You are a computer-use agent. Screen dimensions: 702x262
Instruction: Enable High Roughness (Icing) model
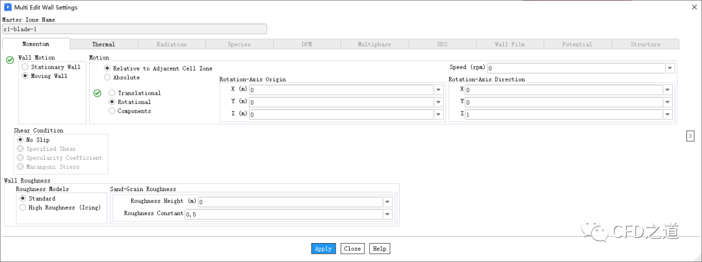23,207
